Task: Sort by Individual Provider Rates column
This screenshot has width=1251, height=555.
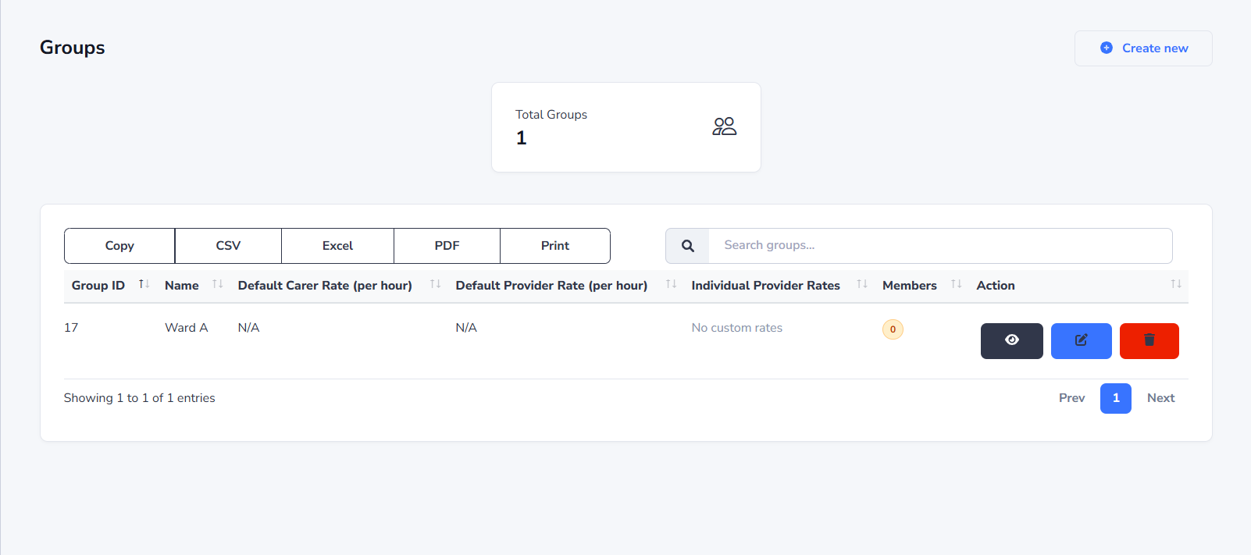Action: [x=862, y=284]
